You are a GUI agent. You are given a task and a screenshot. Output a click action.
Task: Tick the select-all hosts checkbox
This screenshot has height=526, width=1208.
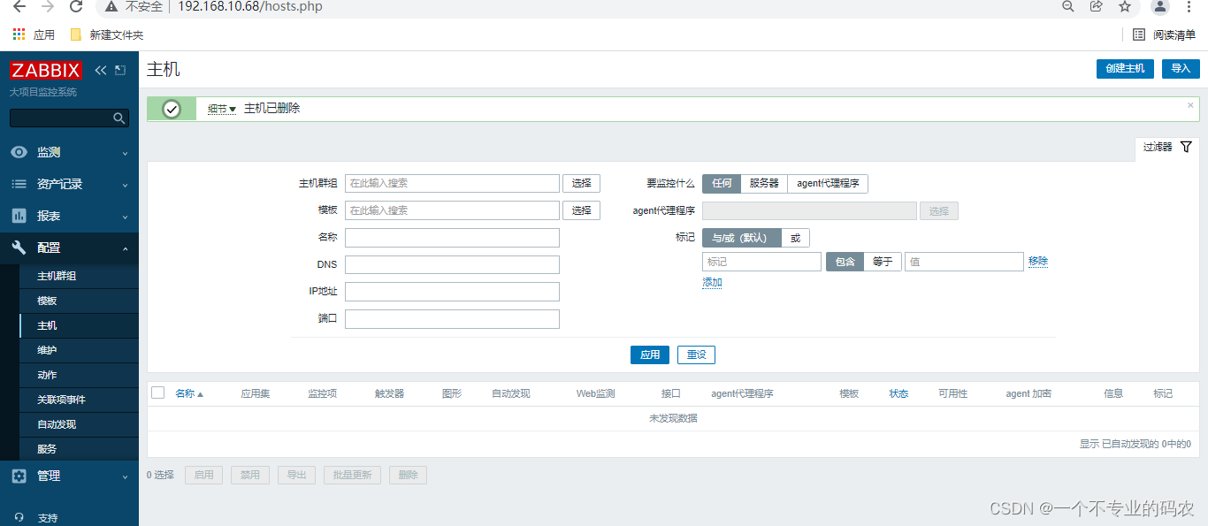(x=158, y=393)
